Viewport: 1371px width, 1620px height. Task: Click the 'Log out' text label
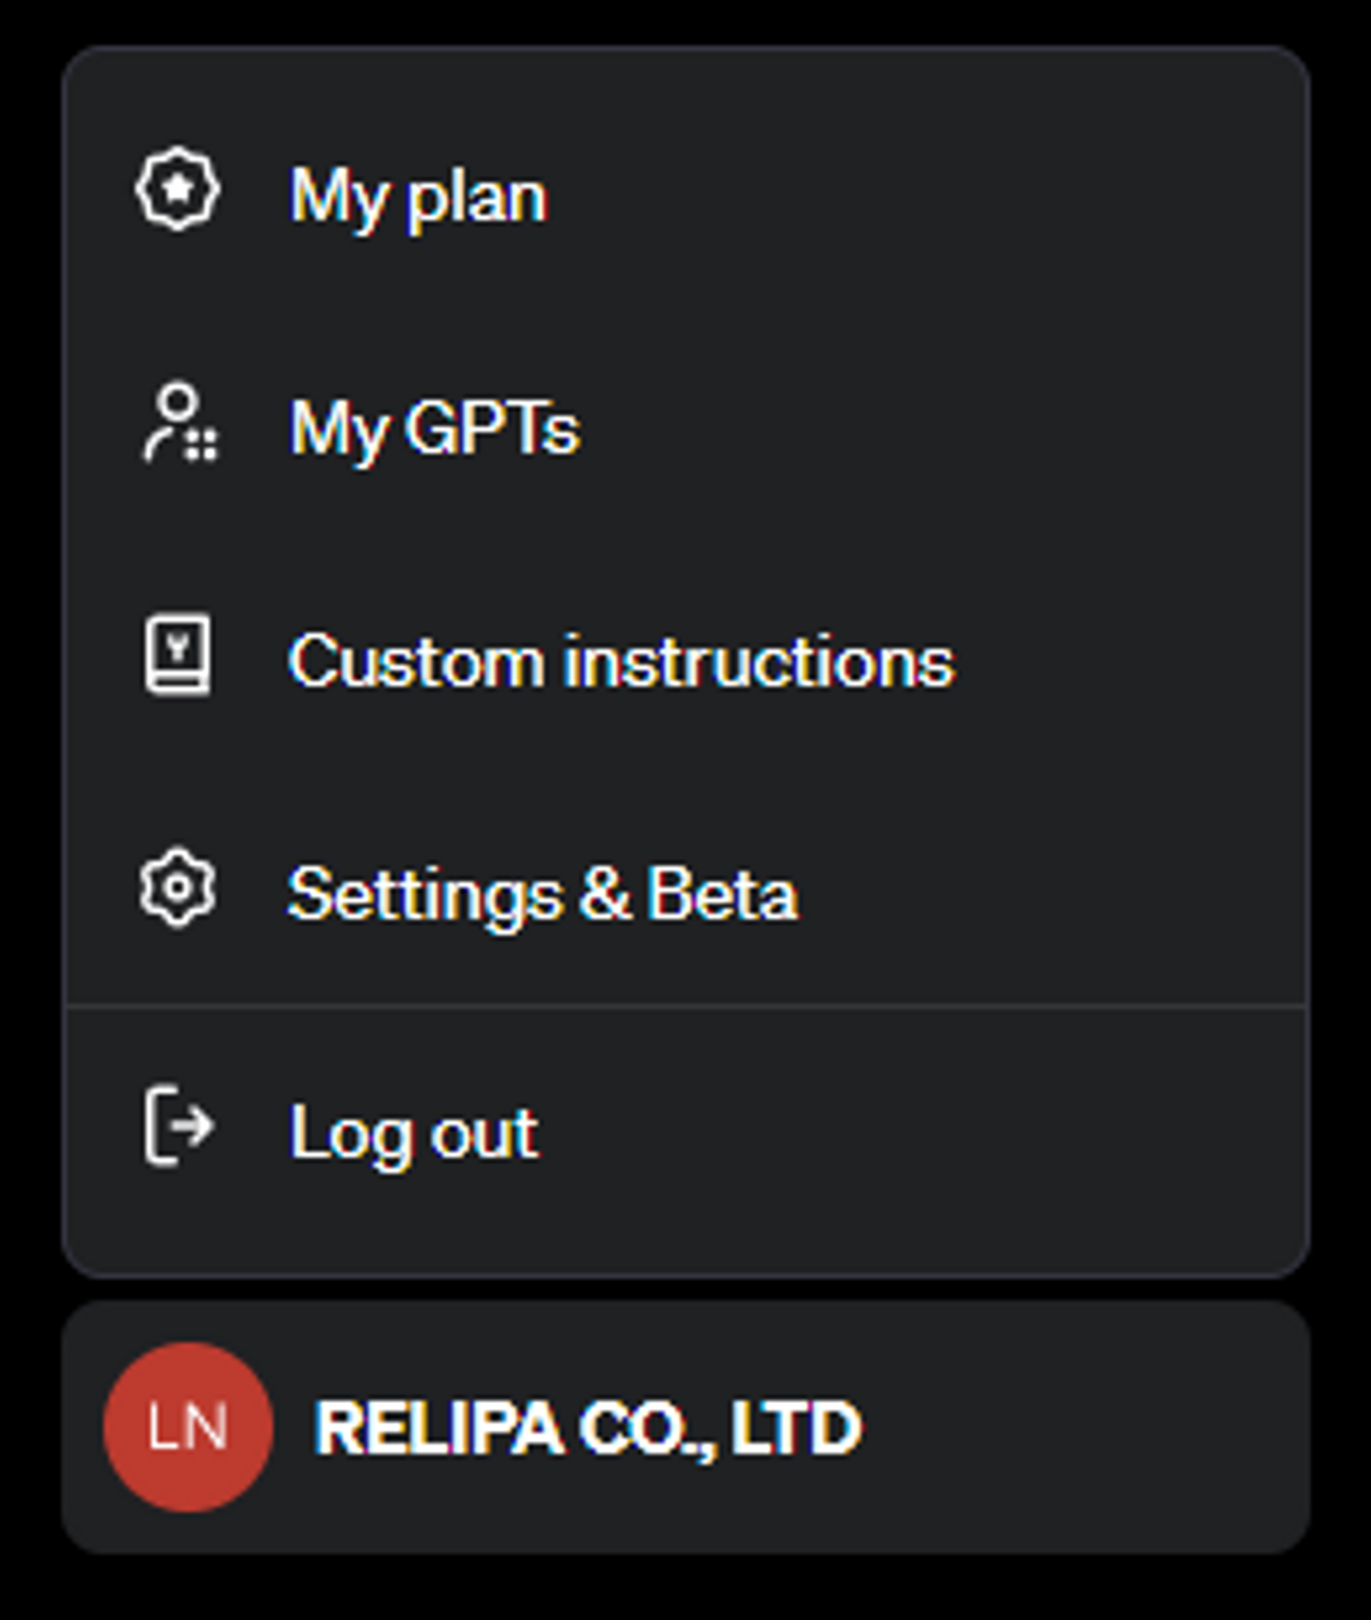tap(413, 1133)
